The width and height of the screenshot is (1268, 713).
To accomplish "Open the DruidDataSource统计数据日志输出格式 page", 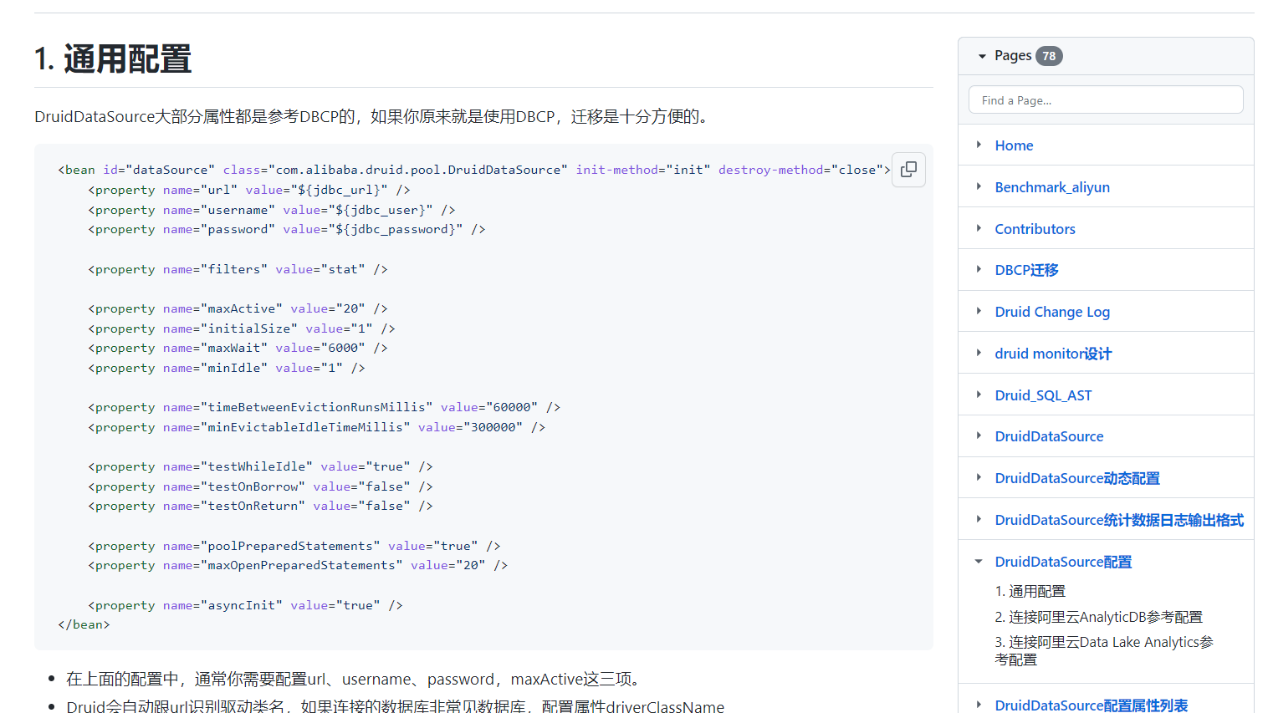I will [x=1119, y=520].
